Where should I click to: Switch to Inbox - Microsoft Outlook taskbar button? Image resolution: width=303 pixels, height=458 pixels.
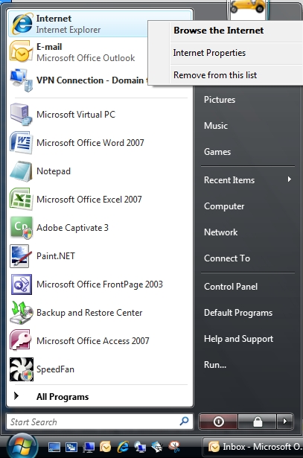253,447
